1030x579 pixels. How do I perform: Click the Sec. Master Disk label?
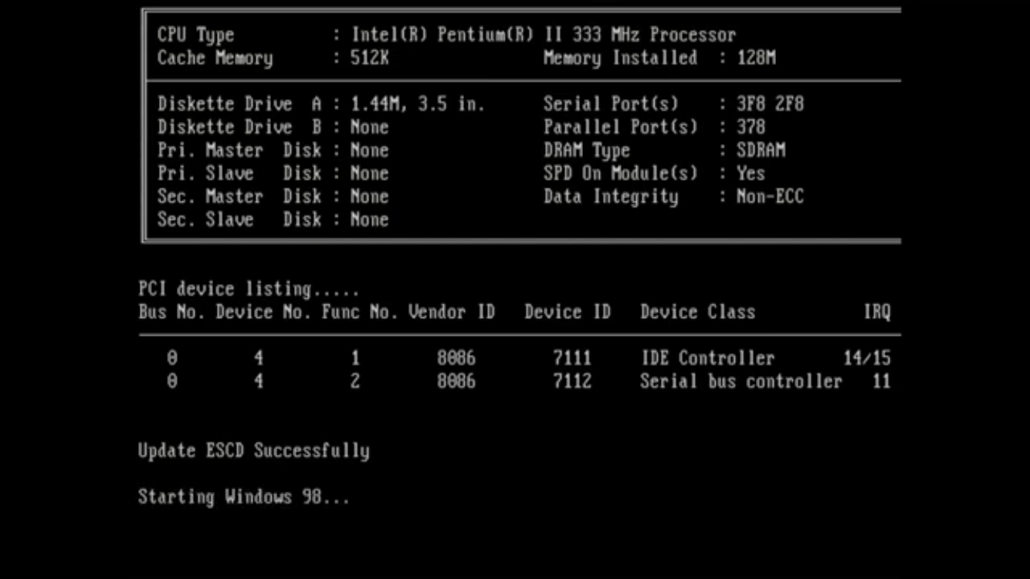point(239,197)
